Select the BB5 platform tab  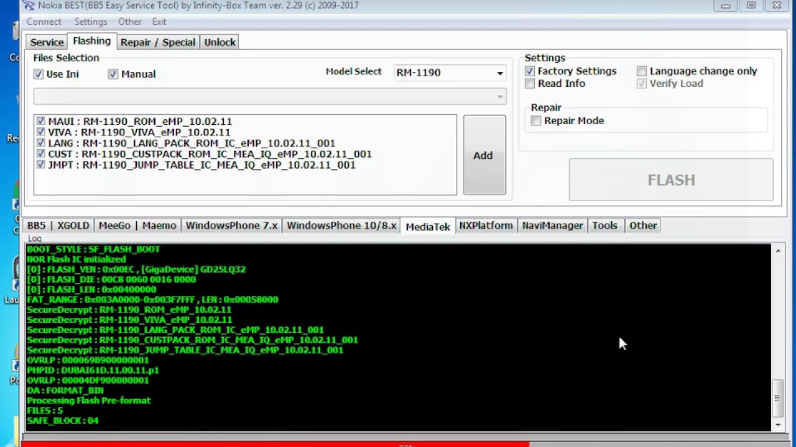click(36, 225)
